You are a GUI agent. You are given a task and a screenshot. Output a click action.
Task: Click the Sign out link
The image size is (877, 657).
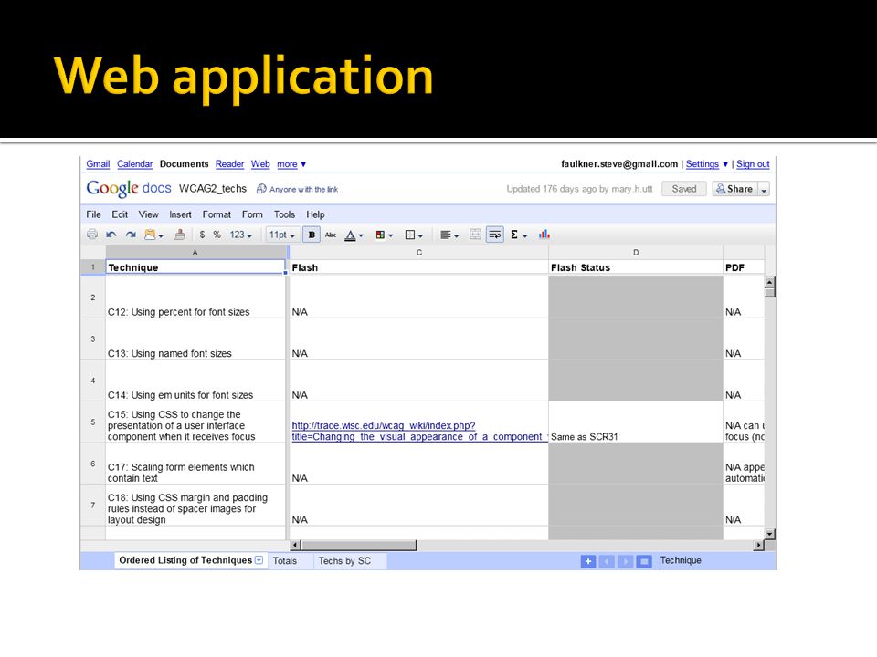pyautogui.click(x=753, y=164)
